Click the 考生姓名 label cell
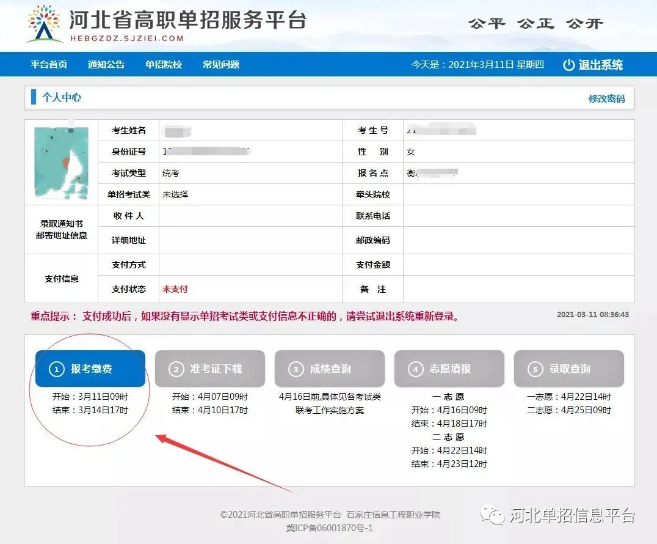Viewport: 657px width, 544px height. 129,130
